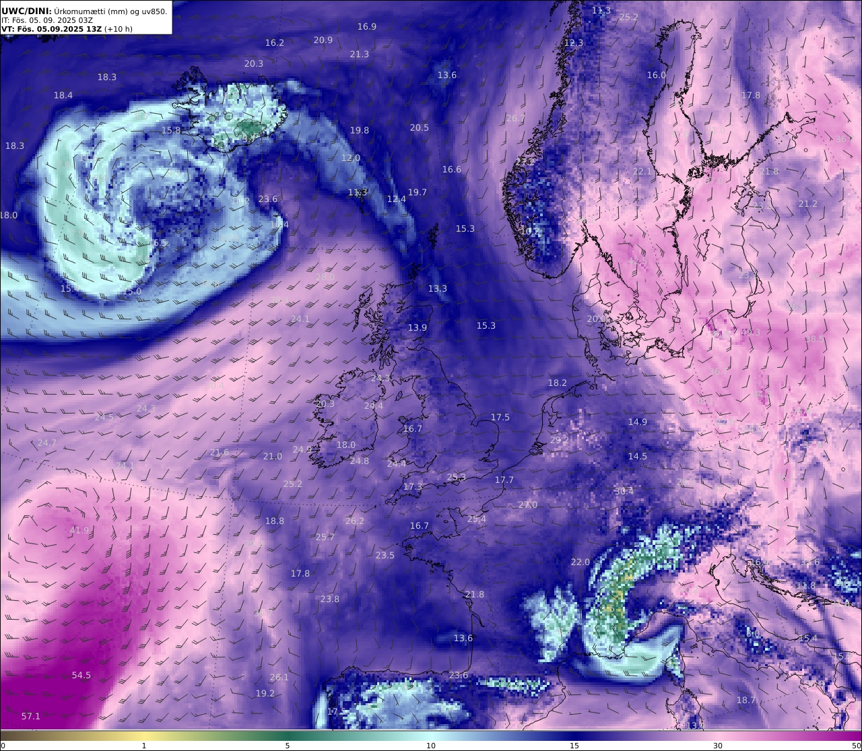Click the map value 15.8 near Iceland

[171, 131]
